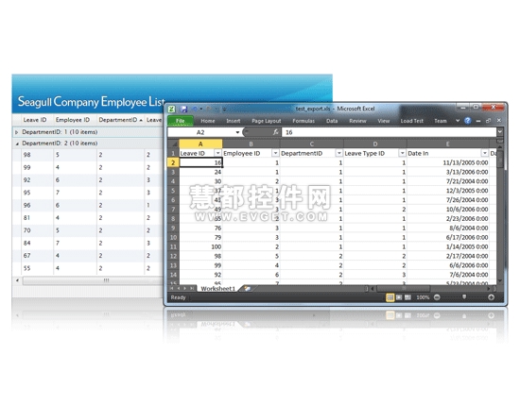Click the employee grid horizontal scrollbar

[x=93, y=280]
